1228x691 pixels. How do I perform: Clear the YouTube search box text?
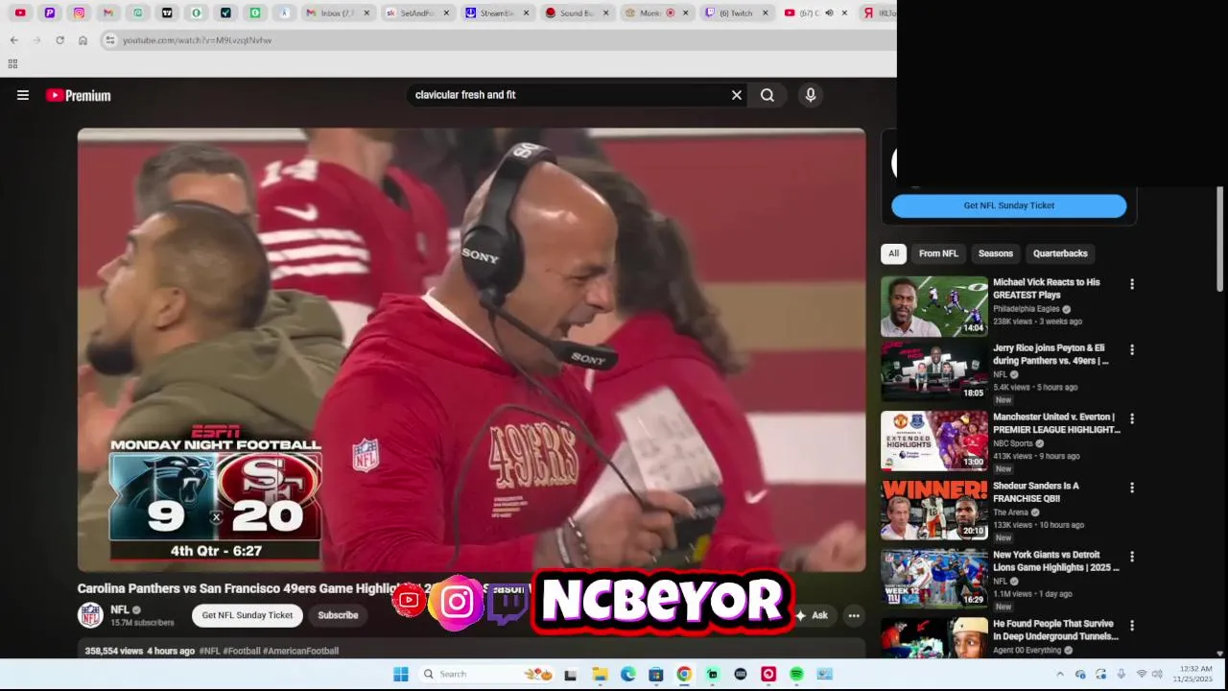pyautogui.click(x=737, y=95)
